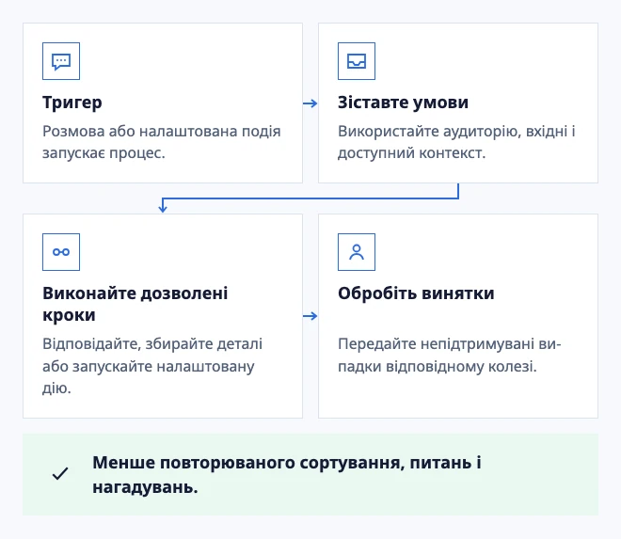Select the Виконайте дозволені кроки heading
This screenshot has height=539, width=621.
tap(135, 304)
